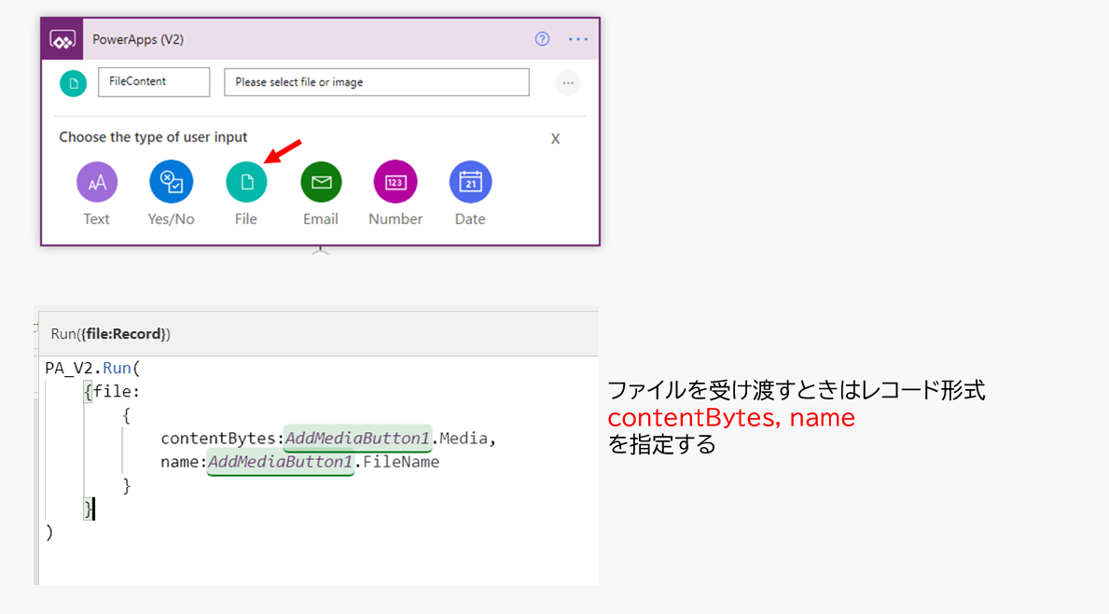Select the Date input type icon
Image resolution: width=1109 pixels, height=614 pixels.
point(470,182)
